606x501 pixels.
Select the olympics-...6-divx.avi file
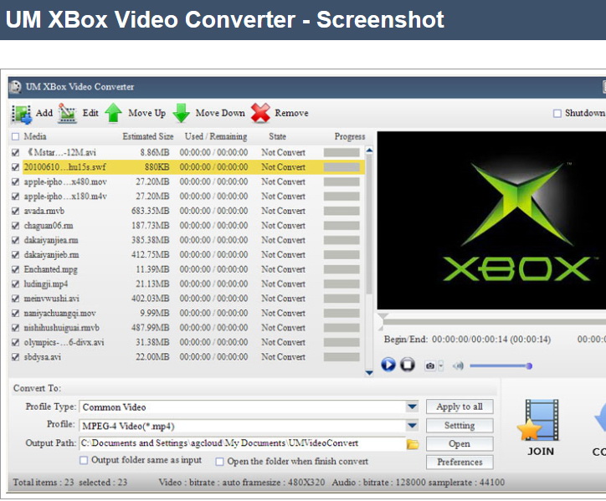64,343
